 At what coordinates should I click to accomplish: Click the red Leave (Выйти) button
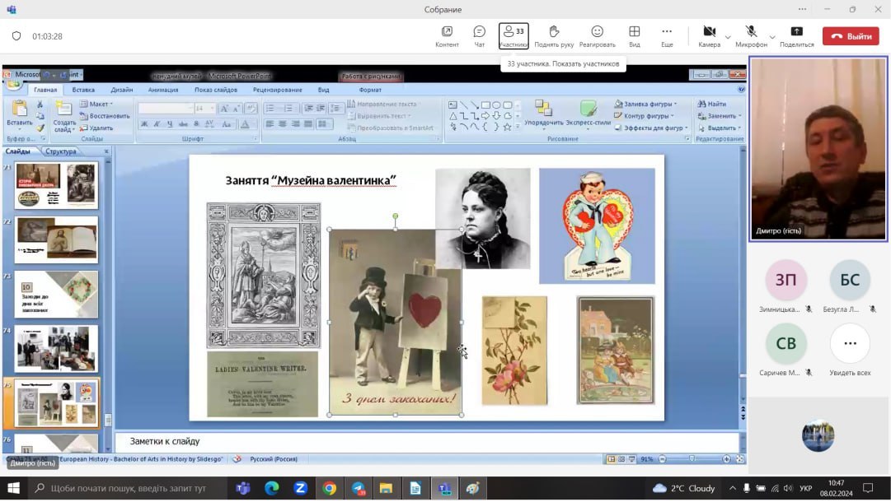pyautogui.click(x=851, y=36)
